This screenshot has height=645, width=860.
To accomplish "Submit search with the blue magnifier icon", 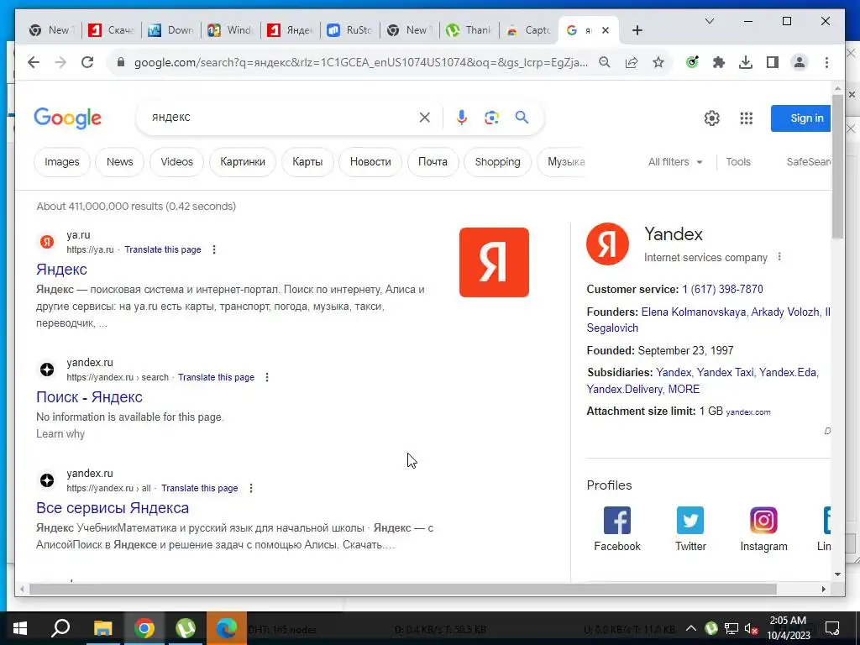I will coord(522,118).
